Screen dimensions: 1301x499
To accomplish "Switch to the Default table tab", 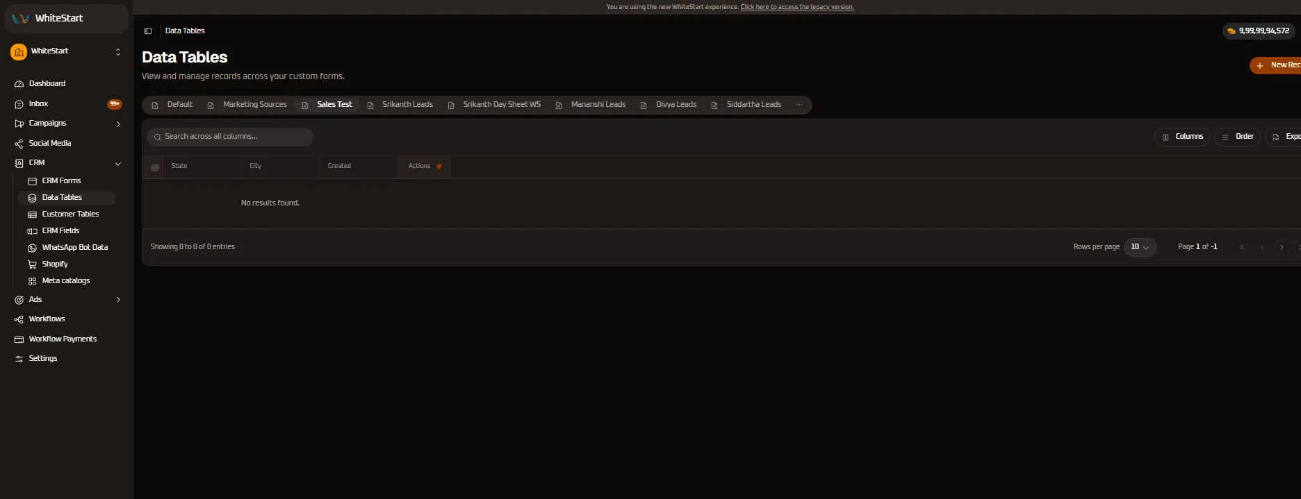I will [172, 105].
